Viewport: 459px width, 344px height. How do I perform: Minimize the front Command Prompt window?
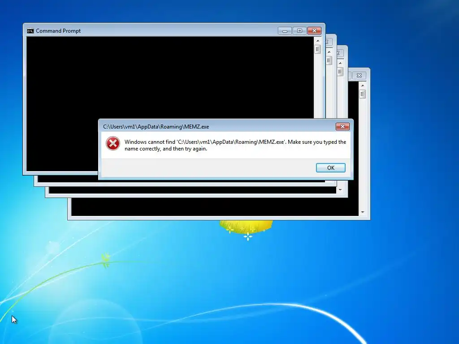(285, 31)
